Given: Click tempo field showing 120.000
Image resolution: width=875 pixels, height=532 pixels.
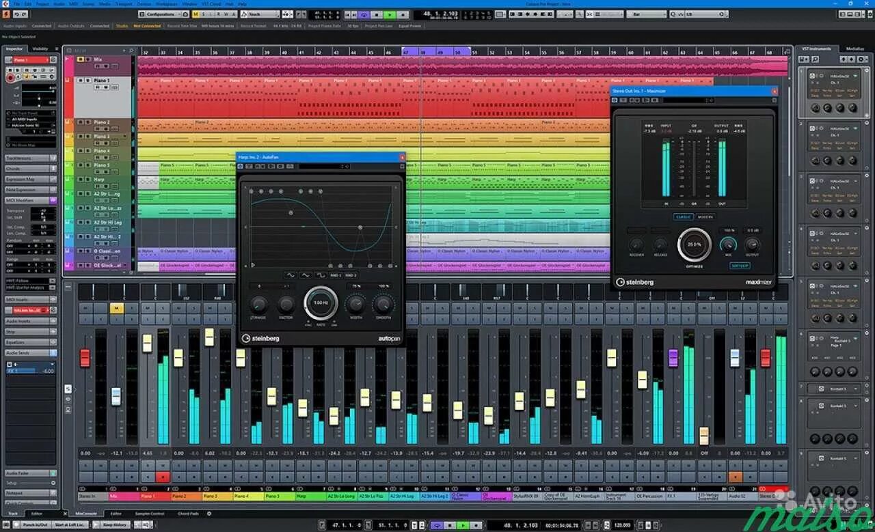Looking at the screenshot, I should 621,524.
